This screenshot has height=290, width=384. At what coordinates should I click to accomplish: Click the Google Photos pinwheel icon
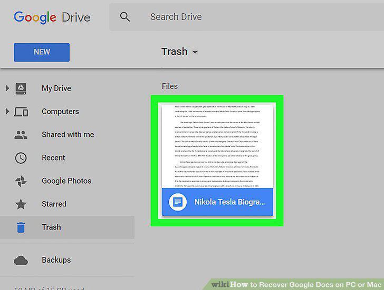pyautogui.click(x=21, y=181)
